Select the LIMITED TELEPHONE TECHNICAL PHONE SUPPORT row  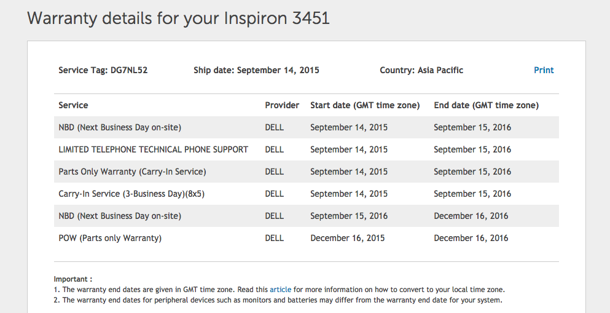pos(306,149)
